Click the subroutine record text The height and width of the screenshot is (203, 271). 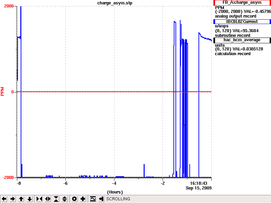(232, 36)
